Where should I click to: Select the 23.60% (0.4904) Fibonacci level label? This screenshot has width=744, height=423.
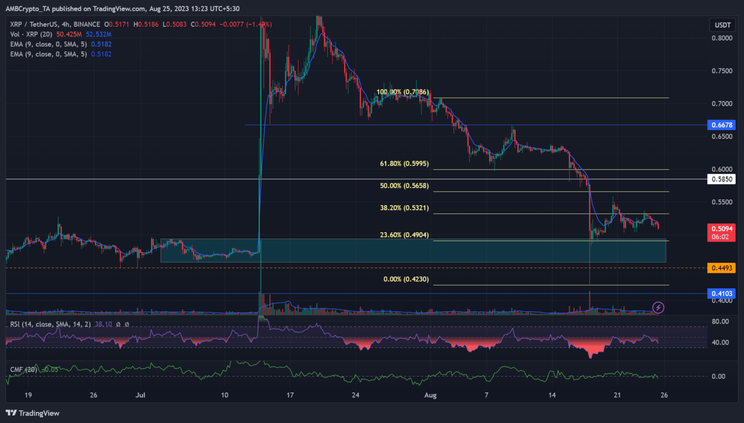coord(404,235)
